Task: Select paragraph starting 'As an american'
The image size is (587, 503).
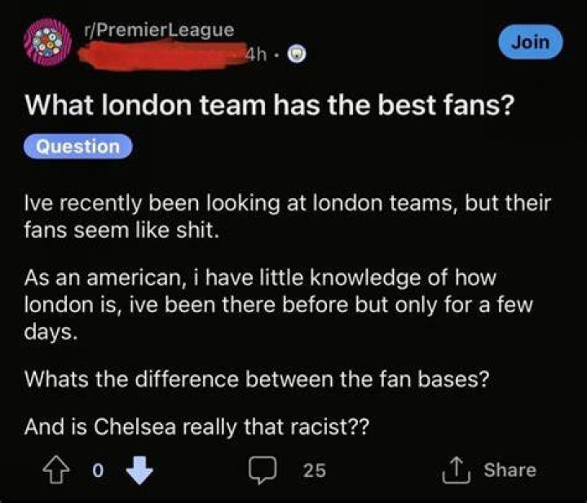Action: click(x=279, y=305)
